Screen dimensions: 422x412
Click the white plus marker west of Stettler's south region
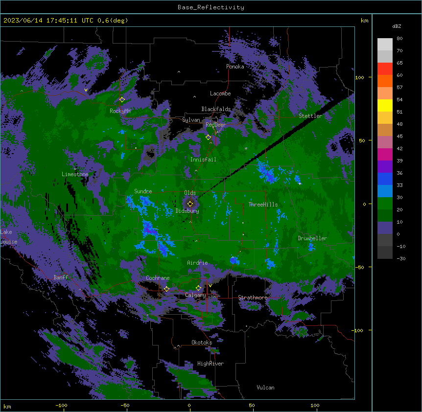click(x=300, y=183)
